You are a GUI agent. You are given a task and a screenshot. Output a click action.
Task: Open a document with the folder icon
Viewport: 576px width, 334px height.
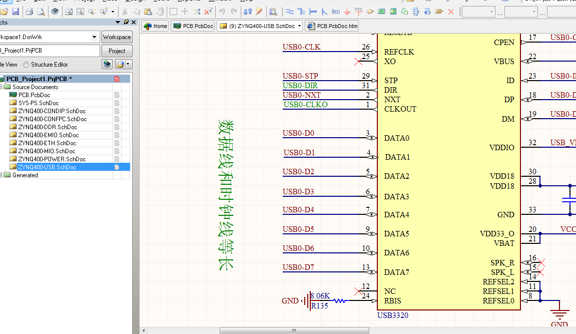pyautogui.click(x=4, y=12)
